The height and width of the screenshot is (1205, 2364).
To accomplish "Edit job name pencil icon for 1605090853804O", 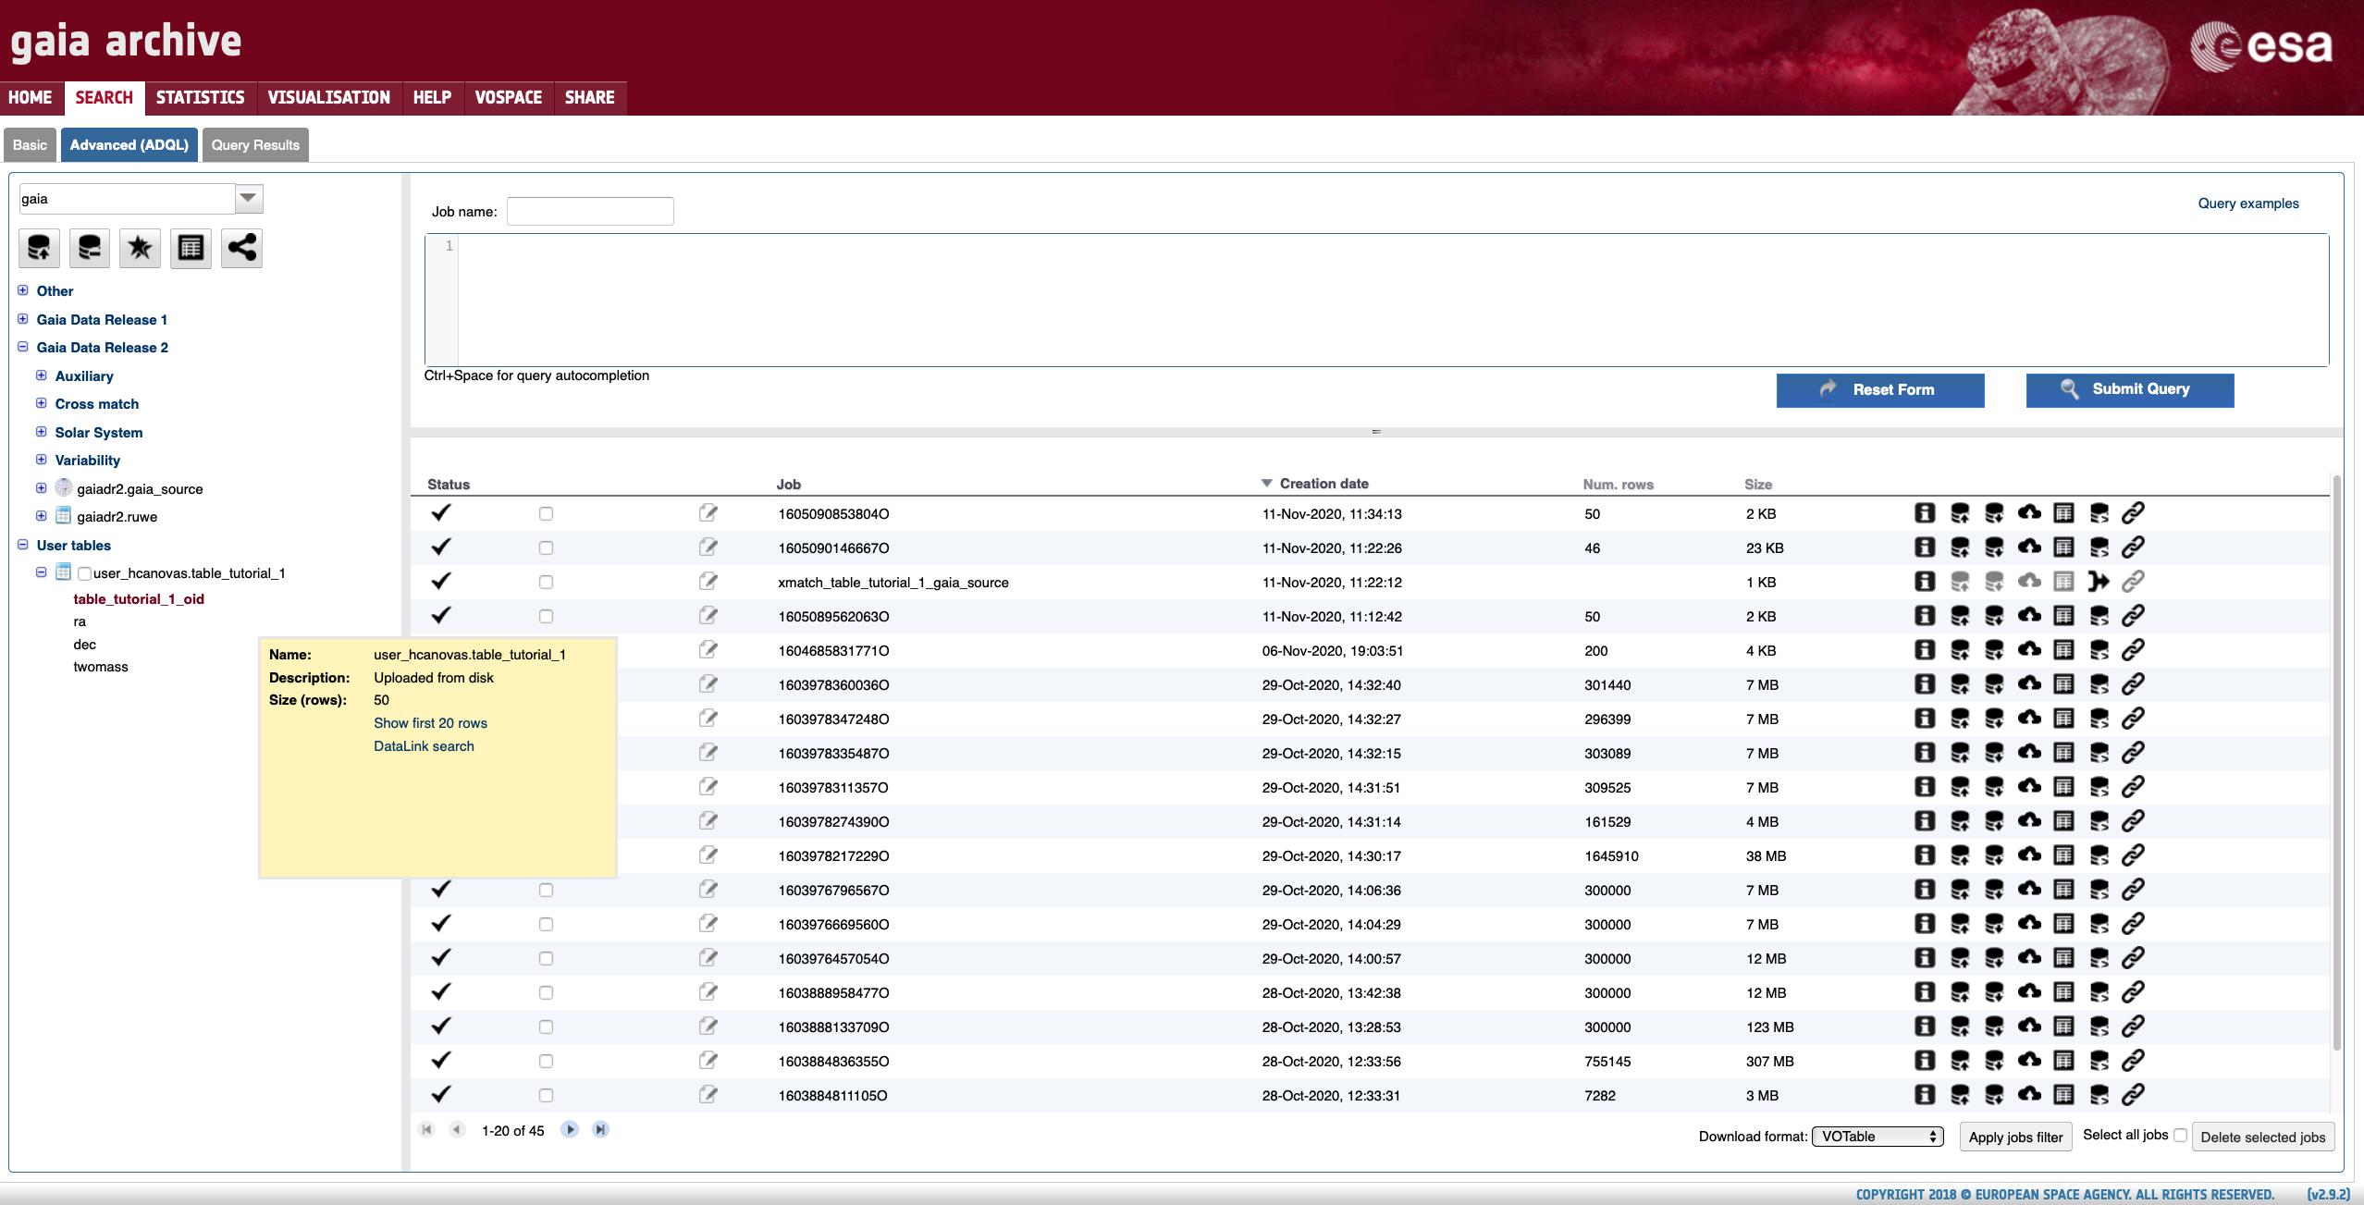I will click(x=708, y=513).
